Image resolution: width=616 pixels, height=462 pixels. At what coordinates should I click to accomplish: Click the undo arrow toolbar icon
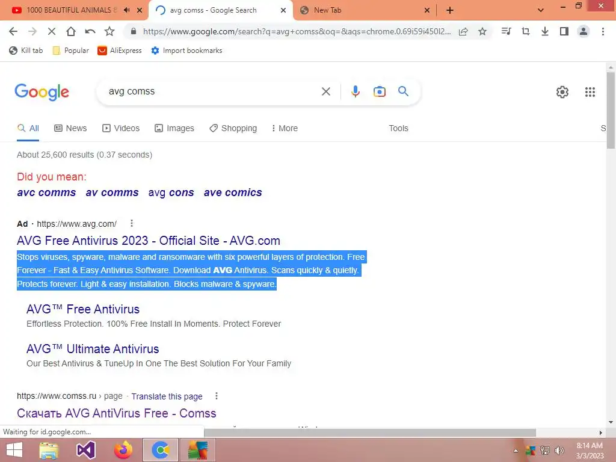click(90, 31)
